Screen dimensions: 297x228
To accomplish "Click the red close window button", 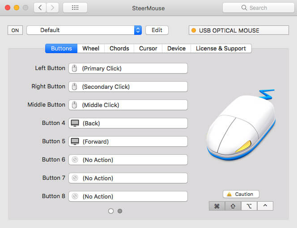I will [x=8, y=8].
